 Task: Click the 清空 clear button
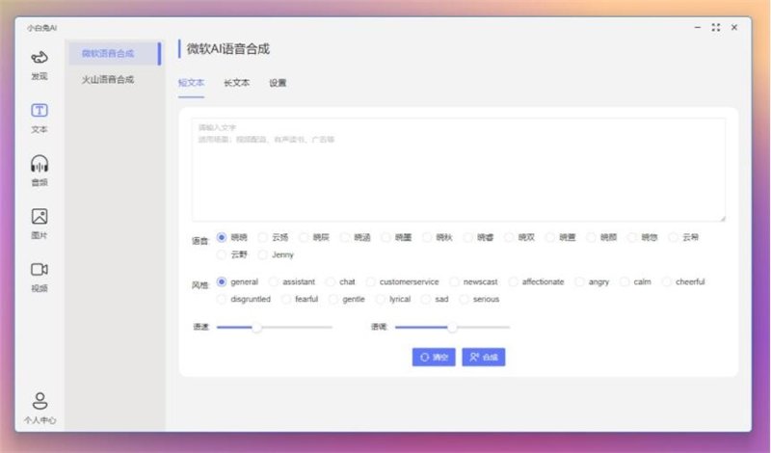coord(434,357)
